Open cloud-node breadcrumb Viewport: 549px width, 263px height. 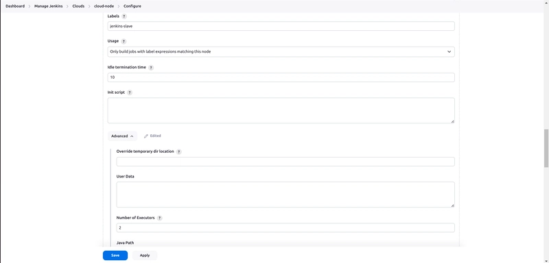104,6
